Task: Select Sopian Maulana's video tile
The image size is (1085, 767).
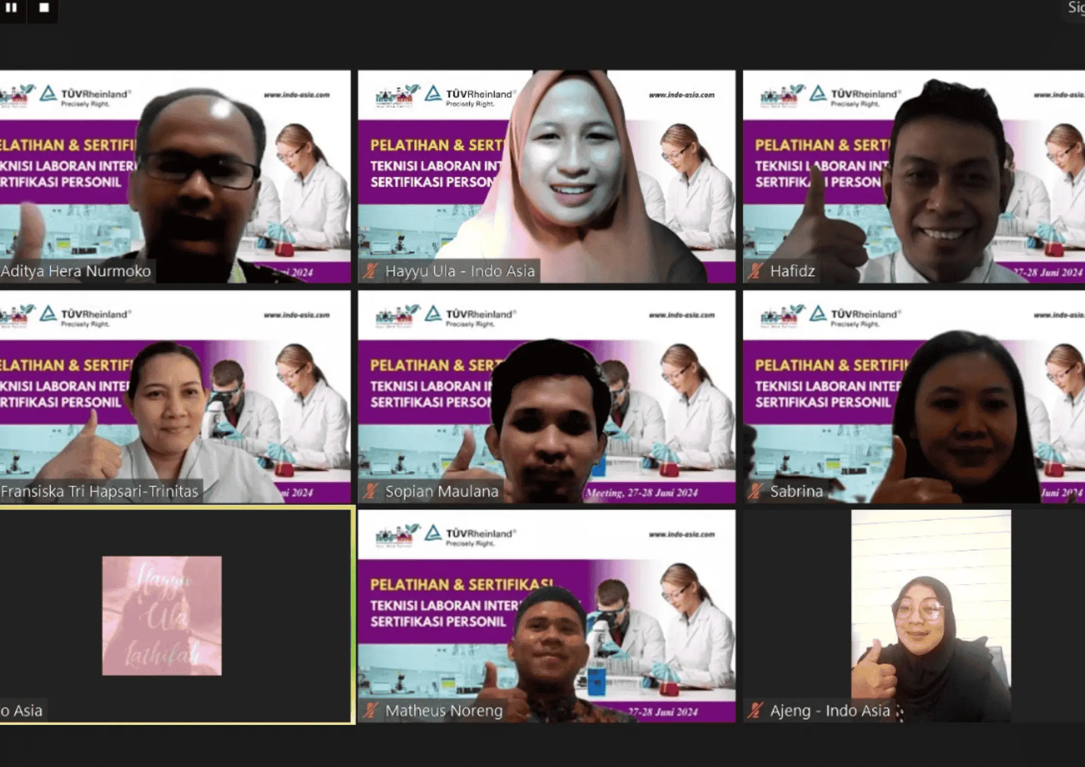Action: (x=547, y=397)
